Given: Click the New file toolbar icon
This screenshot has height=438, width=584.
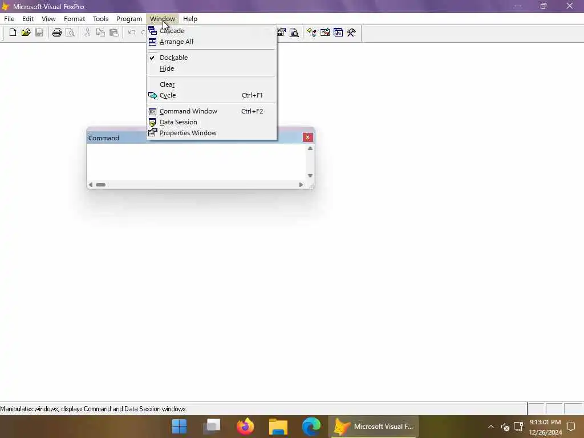Looking at the screenshot, I should pyautogui.click(x=13, y=33).
